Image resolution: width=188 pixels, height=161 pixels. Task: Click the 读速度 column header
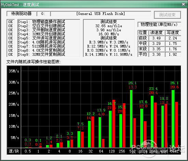[x=157, y=33]
